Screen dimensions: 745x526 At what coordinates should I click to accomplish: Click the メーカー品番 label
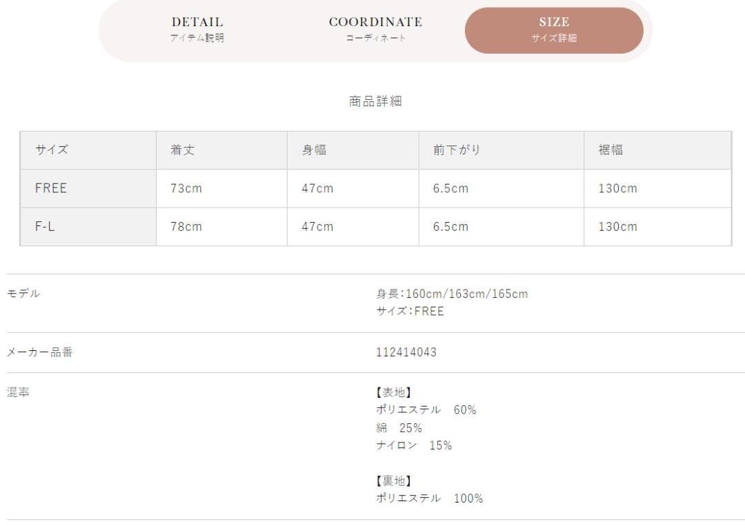39,352
